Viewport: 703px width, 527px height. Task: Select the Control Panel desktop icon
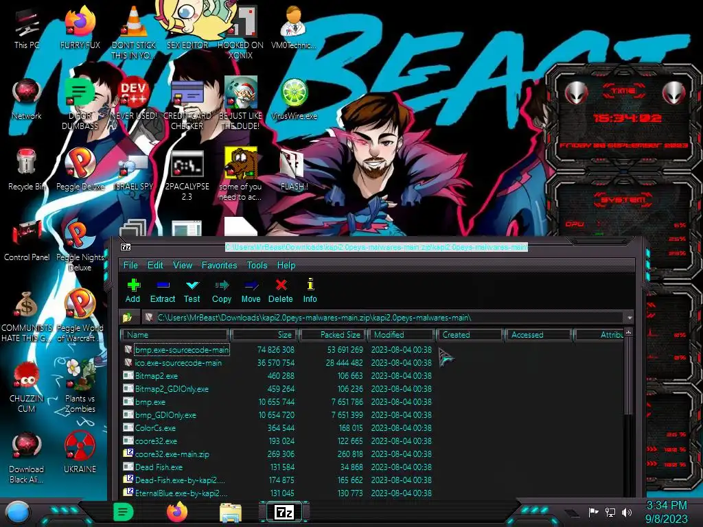click(27, 241)
